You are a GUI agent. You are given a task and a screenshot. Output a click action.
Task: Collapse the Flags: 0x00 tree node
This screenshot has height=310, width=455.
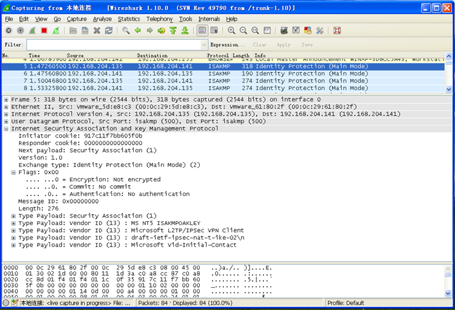tap(14, 172)
